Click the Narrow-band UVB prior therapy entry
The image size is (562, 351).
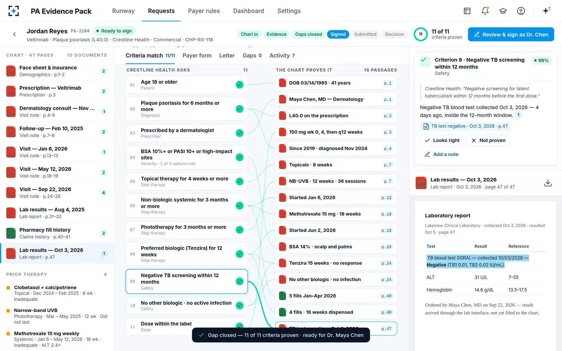[57, 316]
